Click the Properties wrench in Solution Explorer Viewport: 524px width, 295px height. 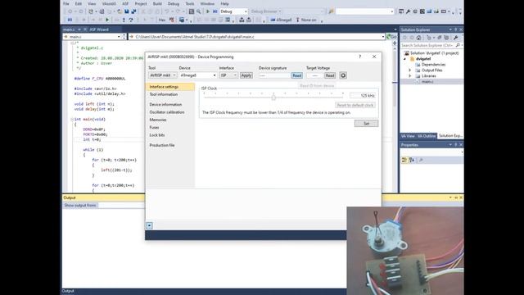(455, 38)
